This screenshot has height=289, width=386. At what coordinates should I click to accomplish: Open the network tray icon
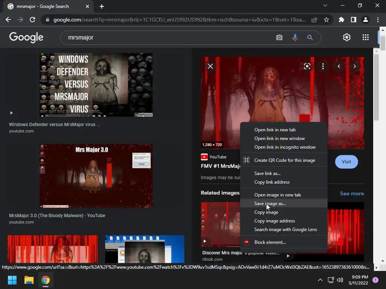(331, 280)
